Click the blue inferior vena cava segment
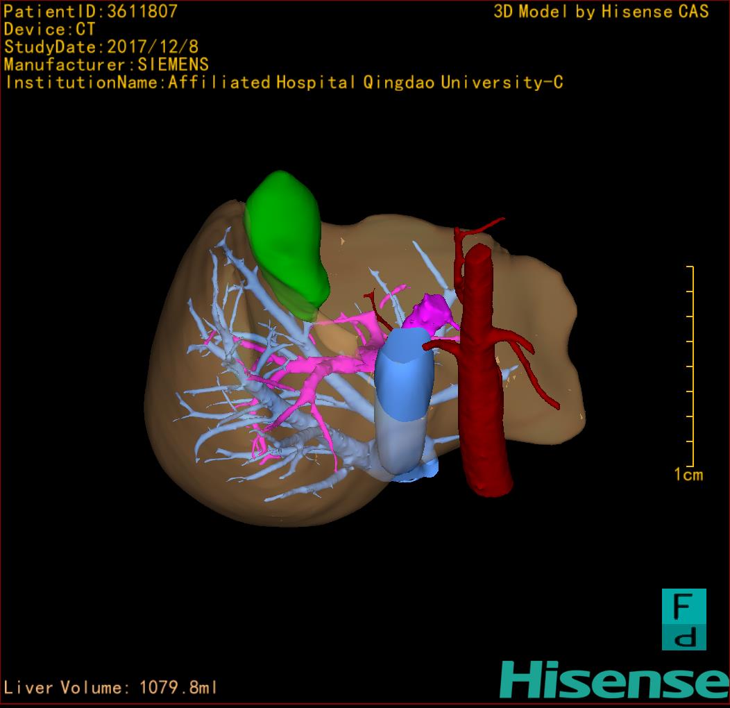 click(x=405, y=375)
